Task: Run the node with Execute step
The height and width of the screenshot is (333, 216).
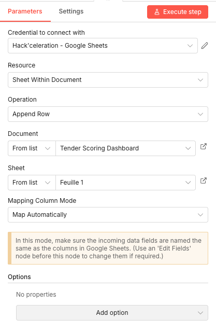Action: coord(178,12)
